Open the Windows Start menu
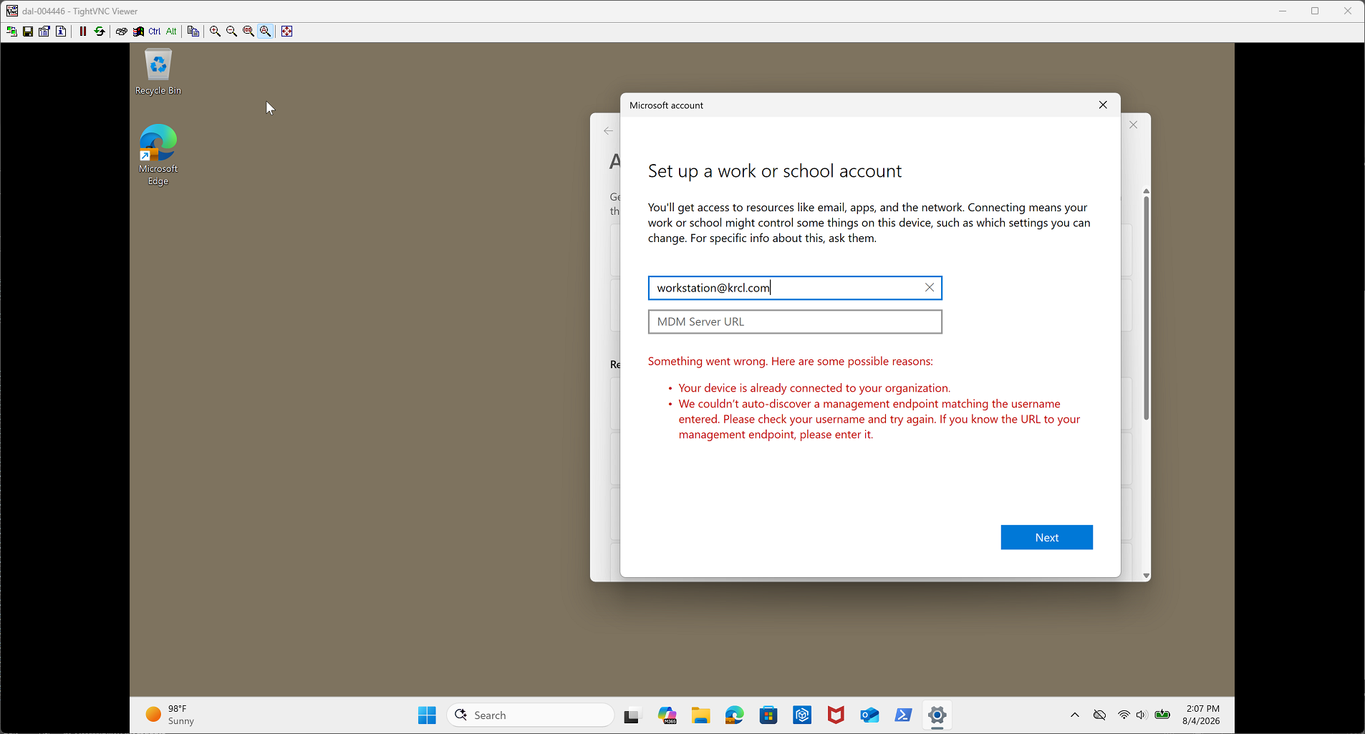 [427, 715]
